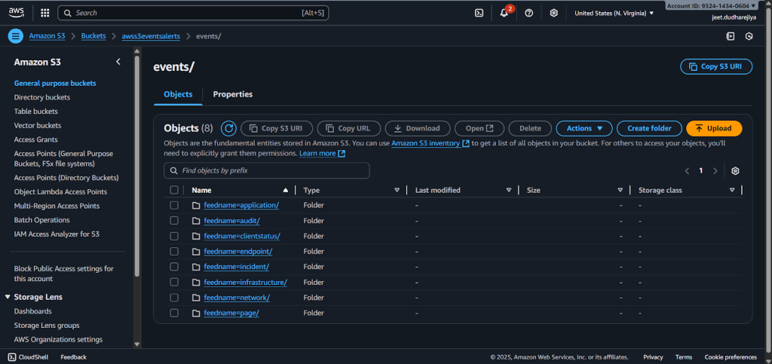
Task: Open Batch Operations in sidebar
Action: point(42,220)
